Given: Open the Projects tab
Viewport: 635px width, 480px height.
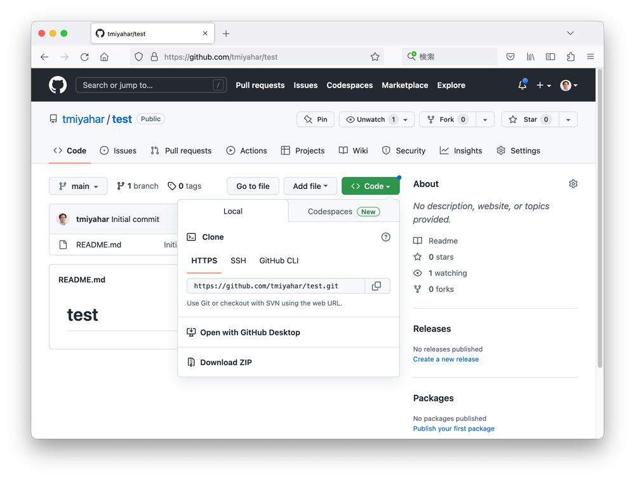Looking at the screenshot, I should coord(303,151).
